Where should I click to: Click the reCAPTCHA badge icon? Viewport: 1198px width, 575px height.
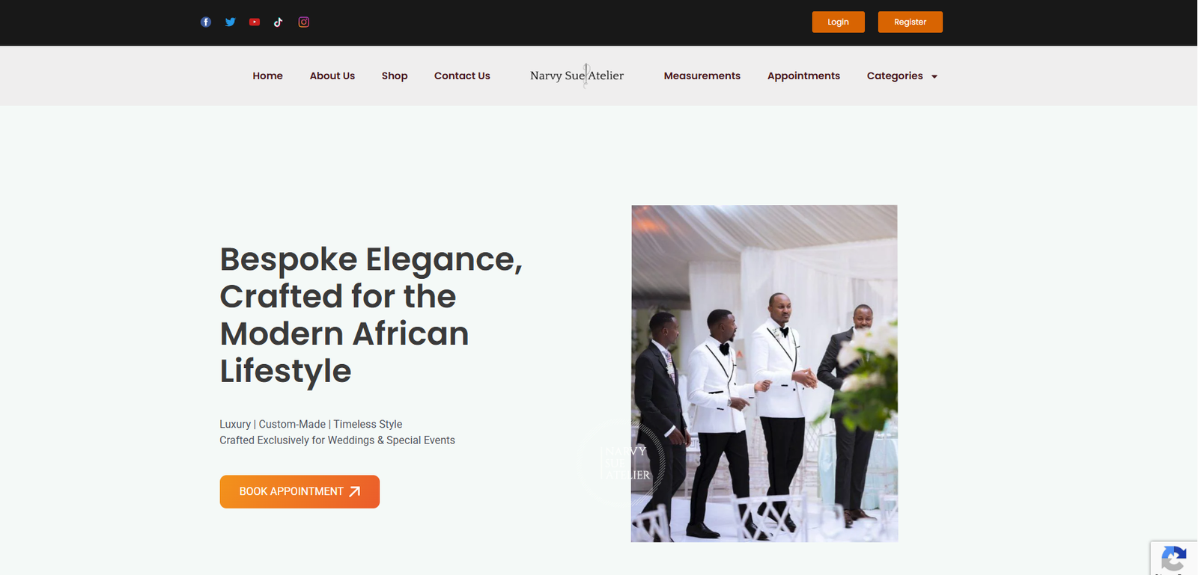tap(1174, 558)
